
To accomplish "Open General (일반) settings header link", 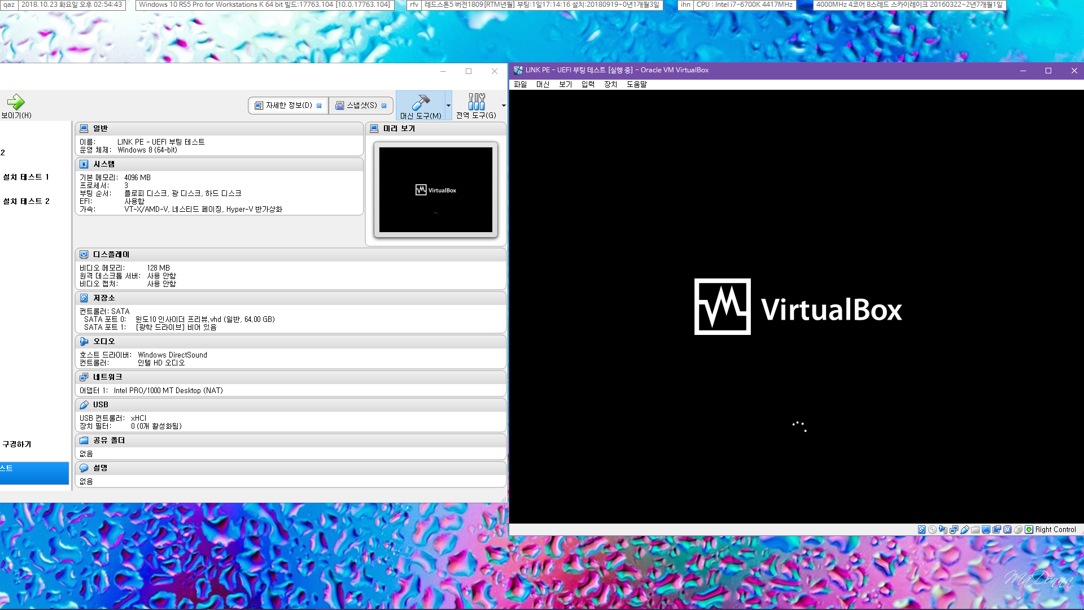I will coord(100,128).
